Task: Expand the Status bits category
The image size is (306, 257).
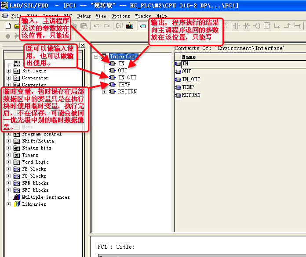Action: 8,148
